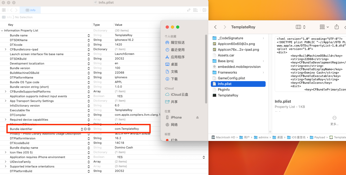Click 用户 in Finder path bar
Screen dimensions: 346x175
click(x=244, y=137)
